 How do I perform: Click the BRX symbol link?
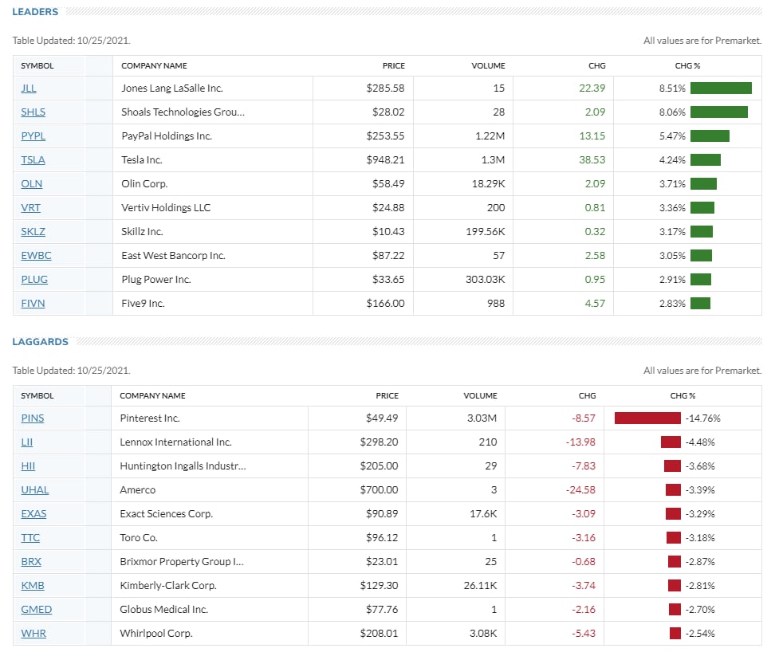click(30, 562)
